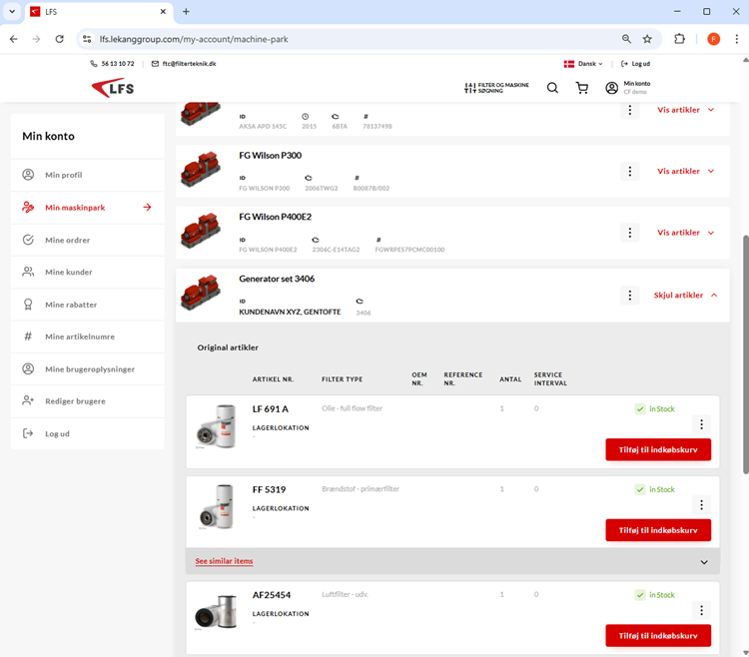This screenshot has width=749, height=657.
Task: Collapse Skjul artikler for Generator set 3406
Action: click(685, 296)
